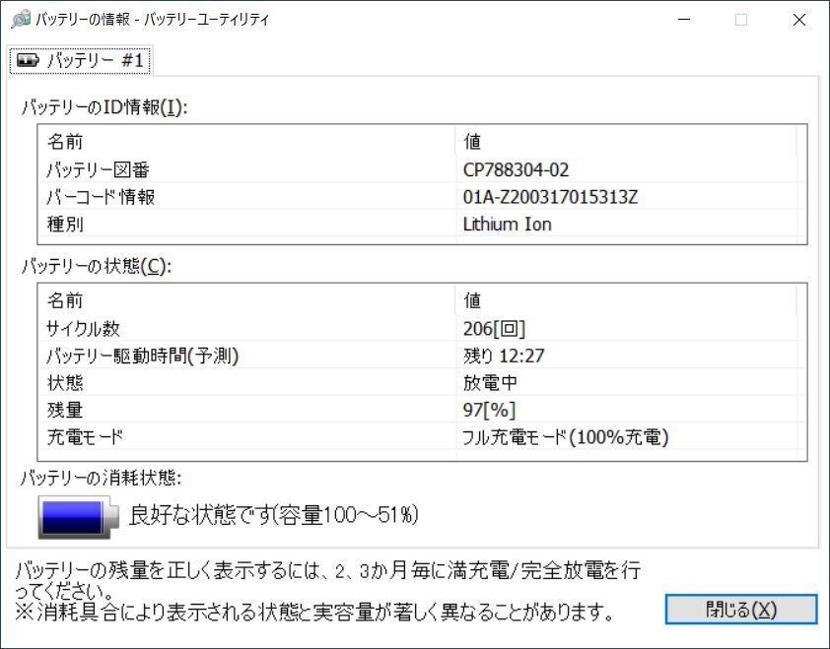Select the サイクル数 row label
The image size is (830, 649).
(83, 329)
